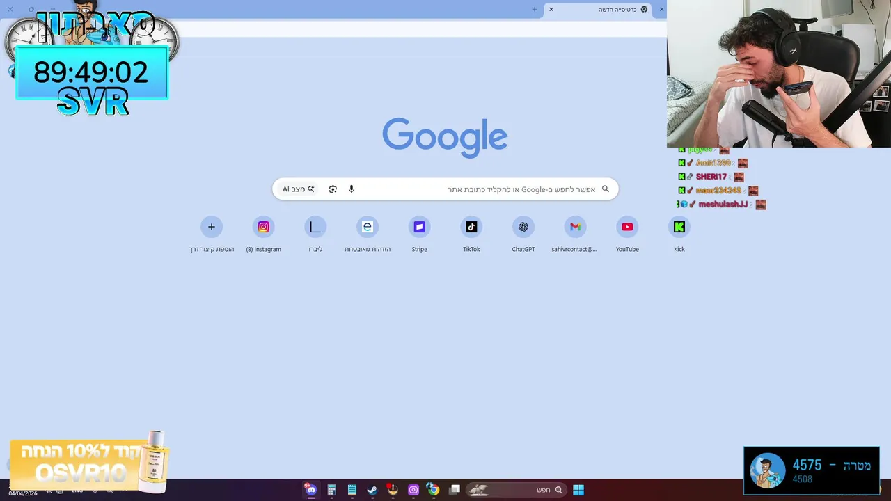The width and height of the screenshot is (891, 501).
Task: Open the ChatGPT shortcut tile
Action: pyautogui.click(x=523, y=234)
